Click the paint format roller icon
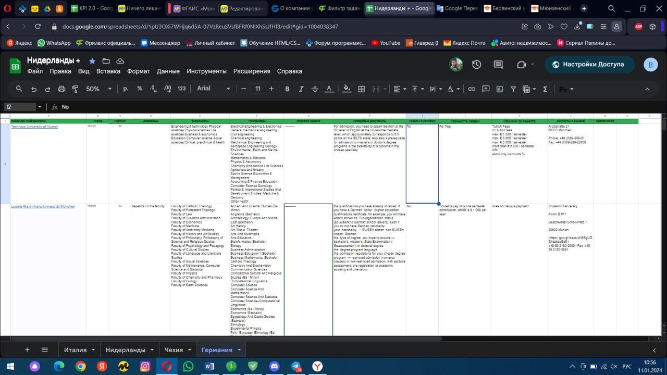 click(75, 89)
